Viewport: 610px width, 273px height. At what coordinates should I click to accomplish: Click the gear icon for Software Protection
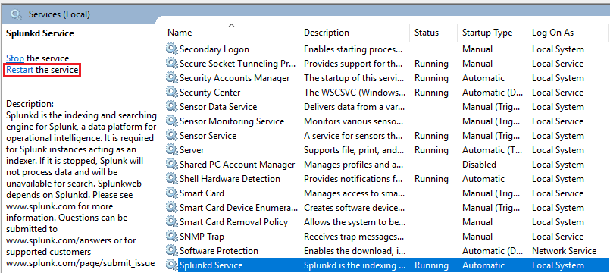point(171,250)
